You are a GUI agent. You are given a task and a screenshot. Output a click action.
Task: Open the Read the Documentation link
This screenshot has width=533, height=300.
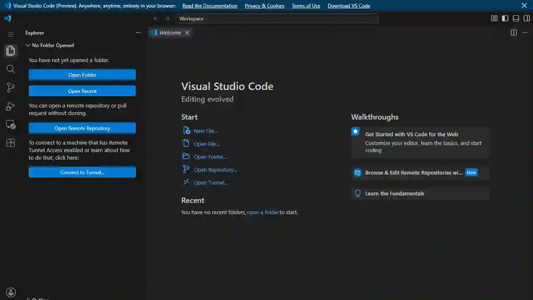tap(210, 6)
